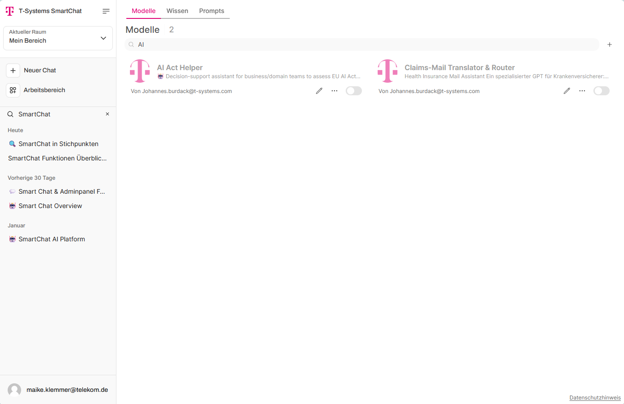Edit Claims-Mail Translator & Router with pencil
624x404 pixels.
tap(567, 91)
